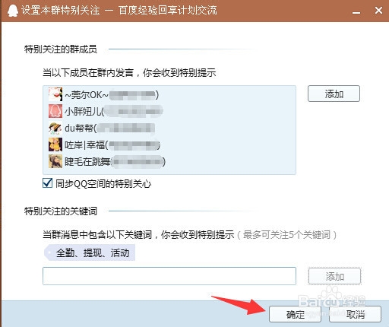Image resolution: width=389 pixels, height=327 pixels.
Task: Click the keyword tag 全勤、提现、活动
Action: click(90, 252)
